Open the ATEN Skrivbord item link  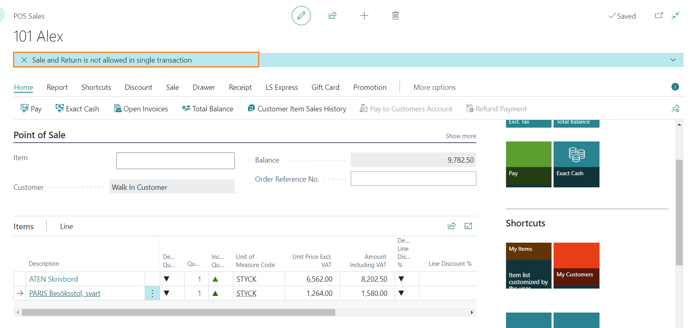pyautogui.click(x=53, y=279)
